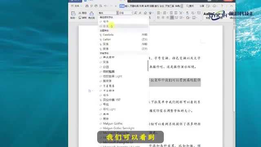Switch to the 开始 ribbon tab
The image size is (261, 147).
pyautogui.click(x=122, y=6)
